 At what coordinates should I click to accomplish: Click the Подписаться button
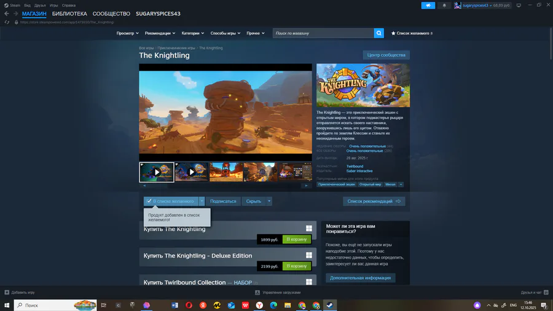(223, 202)
